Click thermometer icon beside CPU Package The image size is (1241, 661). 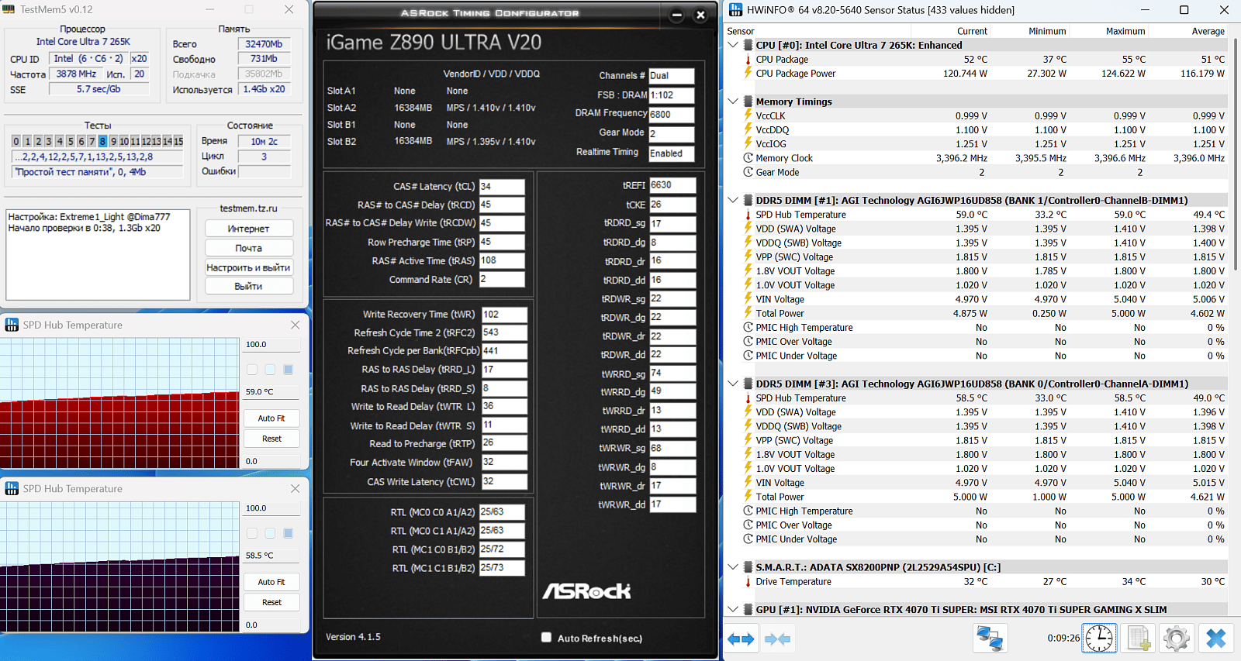[x=748, y=60]
